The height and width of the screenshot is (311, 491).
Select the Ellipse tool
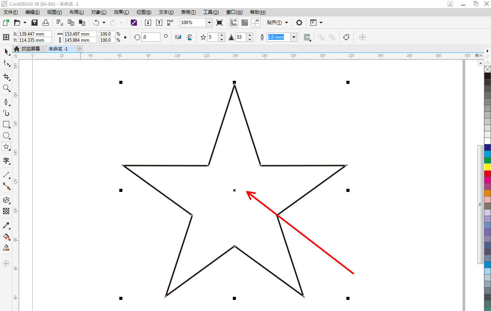coord(6,135)
